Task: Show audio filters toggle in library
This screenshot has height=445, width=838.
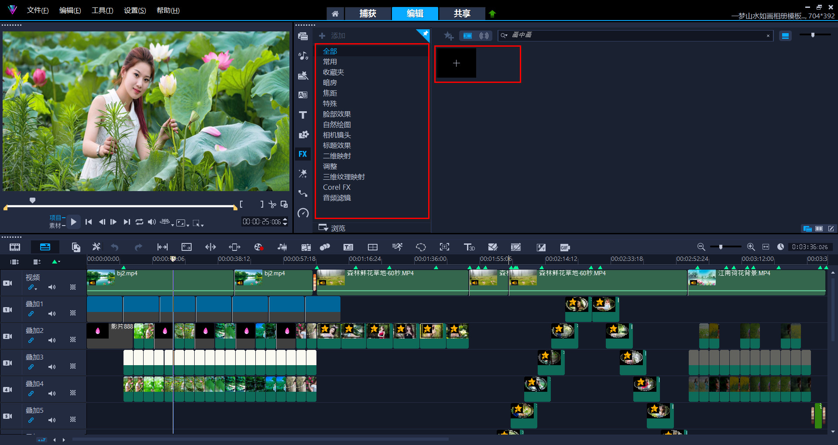Action: click(484, 36)
